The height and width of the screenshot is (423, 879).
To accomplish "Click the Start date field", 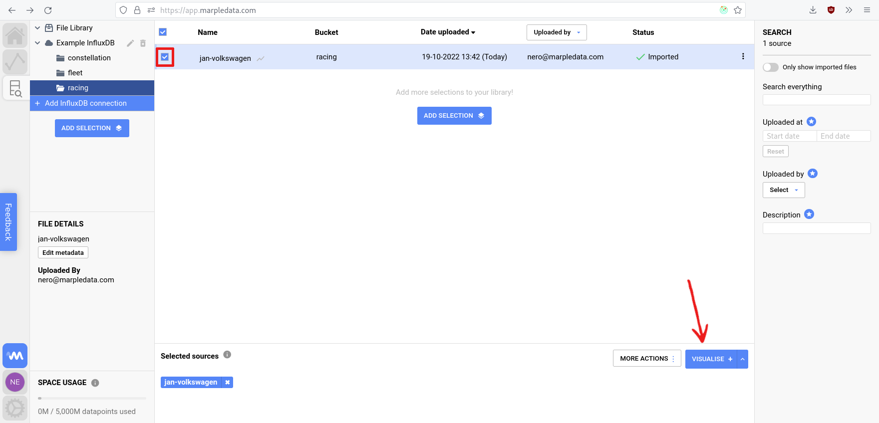I will 790,136.
